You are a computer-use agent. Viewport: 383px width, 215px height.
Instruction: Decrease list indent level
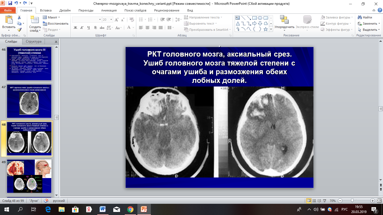pyautogui.click(x=163, y=20)
